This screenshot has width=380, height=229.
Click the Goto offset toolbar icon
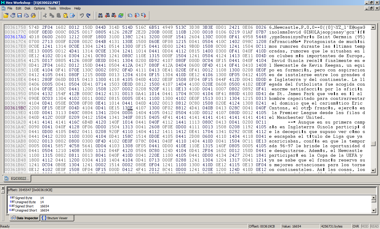[x=130, y=15]
